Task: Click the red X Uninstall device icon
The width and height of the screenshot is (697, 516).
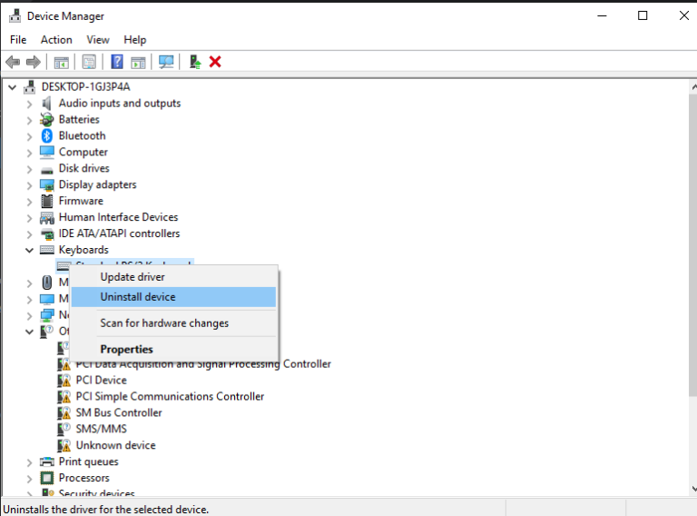Action: coord(215,62)
